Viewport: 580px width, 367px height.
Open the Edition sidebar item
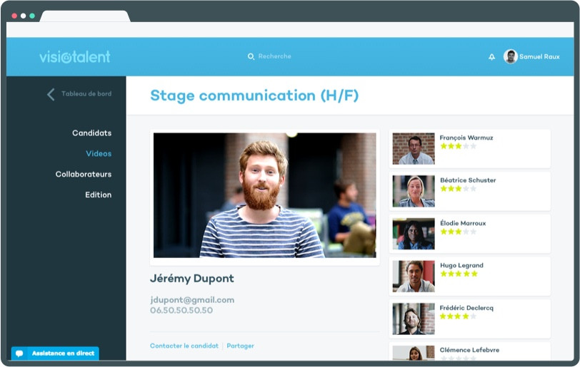98,195
